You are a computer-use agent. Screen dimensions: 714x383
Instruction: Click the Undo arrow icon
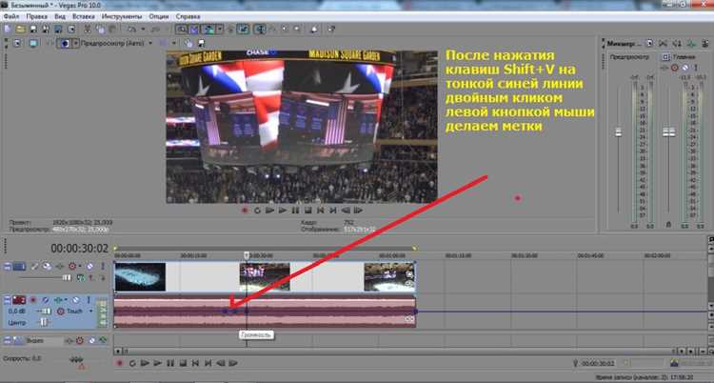coord(132,30)
